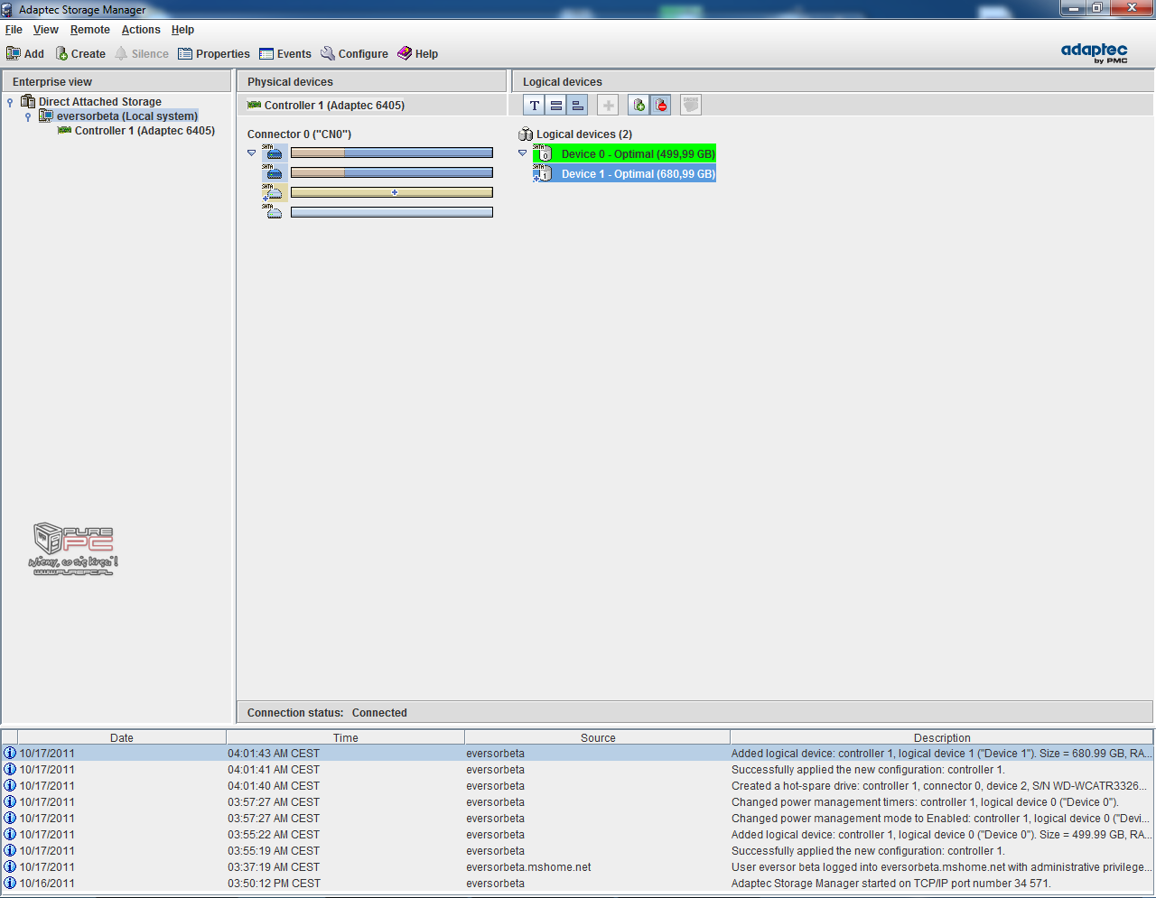
Task: Select Direct Attached Storage in Enterprise view
Action: (100, 102)
